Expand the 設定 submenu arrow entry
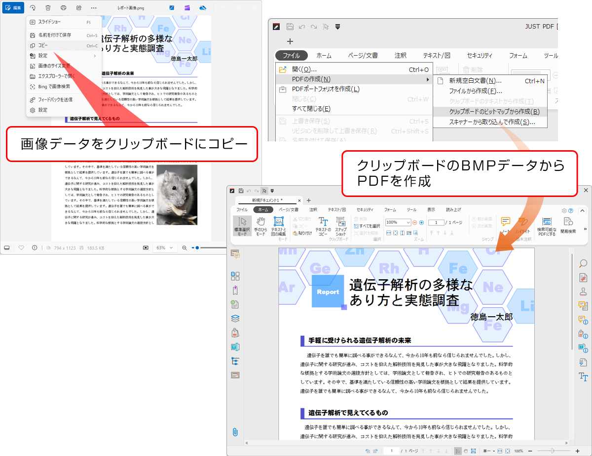This screenshot has height=456, width=592. (x=63, y=56)
